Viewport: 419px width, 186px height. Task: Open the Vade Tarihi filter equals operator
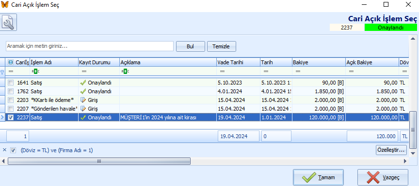coord(222,72)
